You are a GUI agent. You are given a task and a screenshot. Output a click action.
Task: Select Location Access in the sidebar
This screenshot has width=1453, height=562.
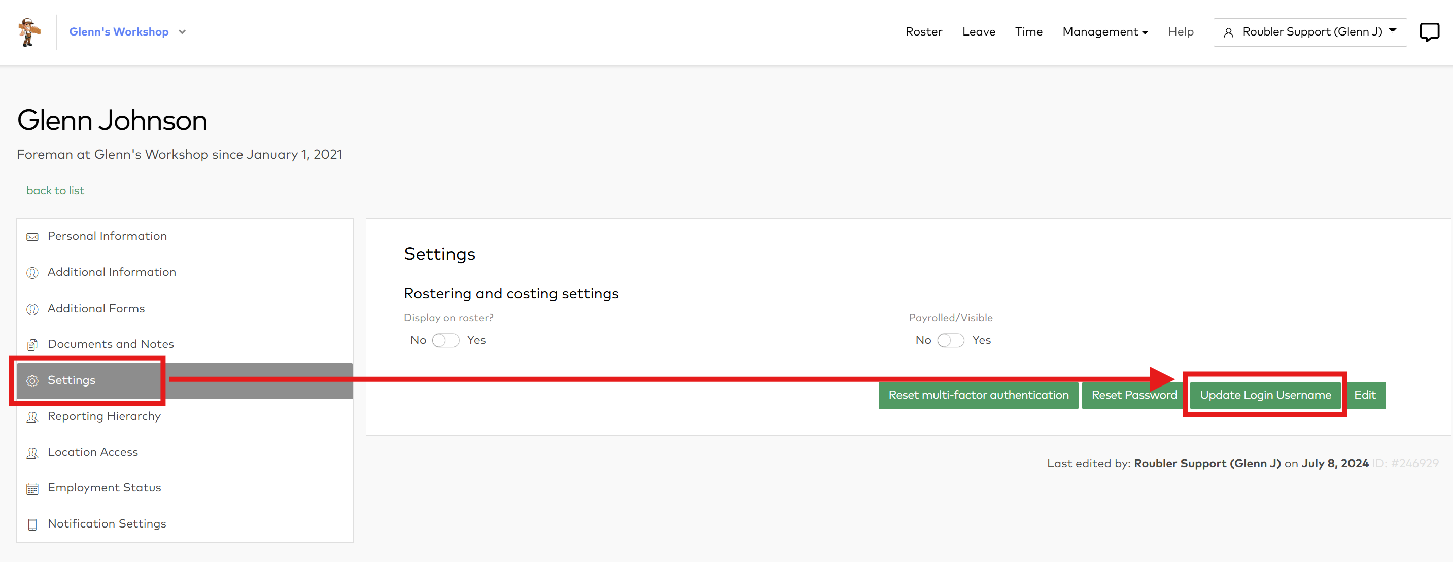coord(185,452)
